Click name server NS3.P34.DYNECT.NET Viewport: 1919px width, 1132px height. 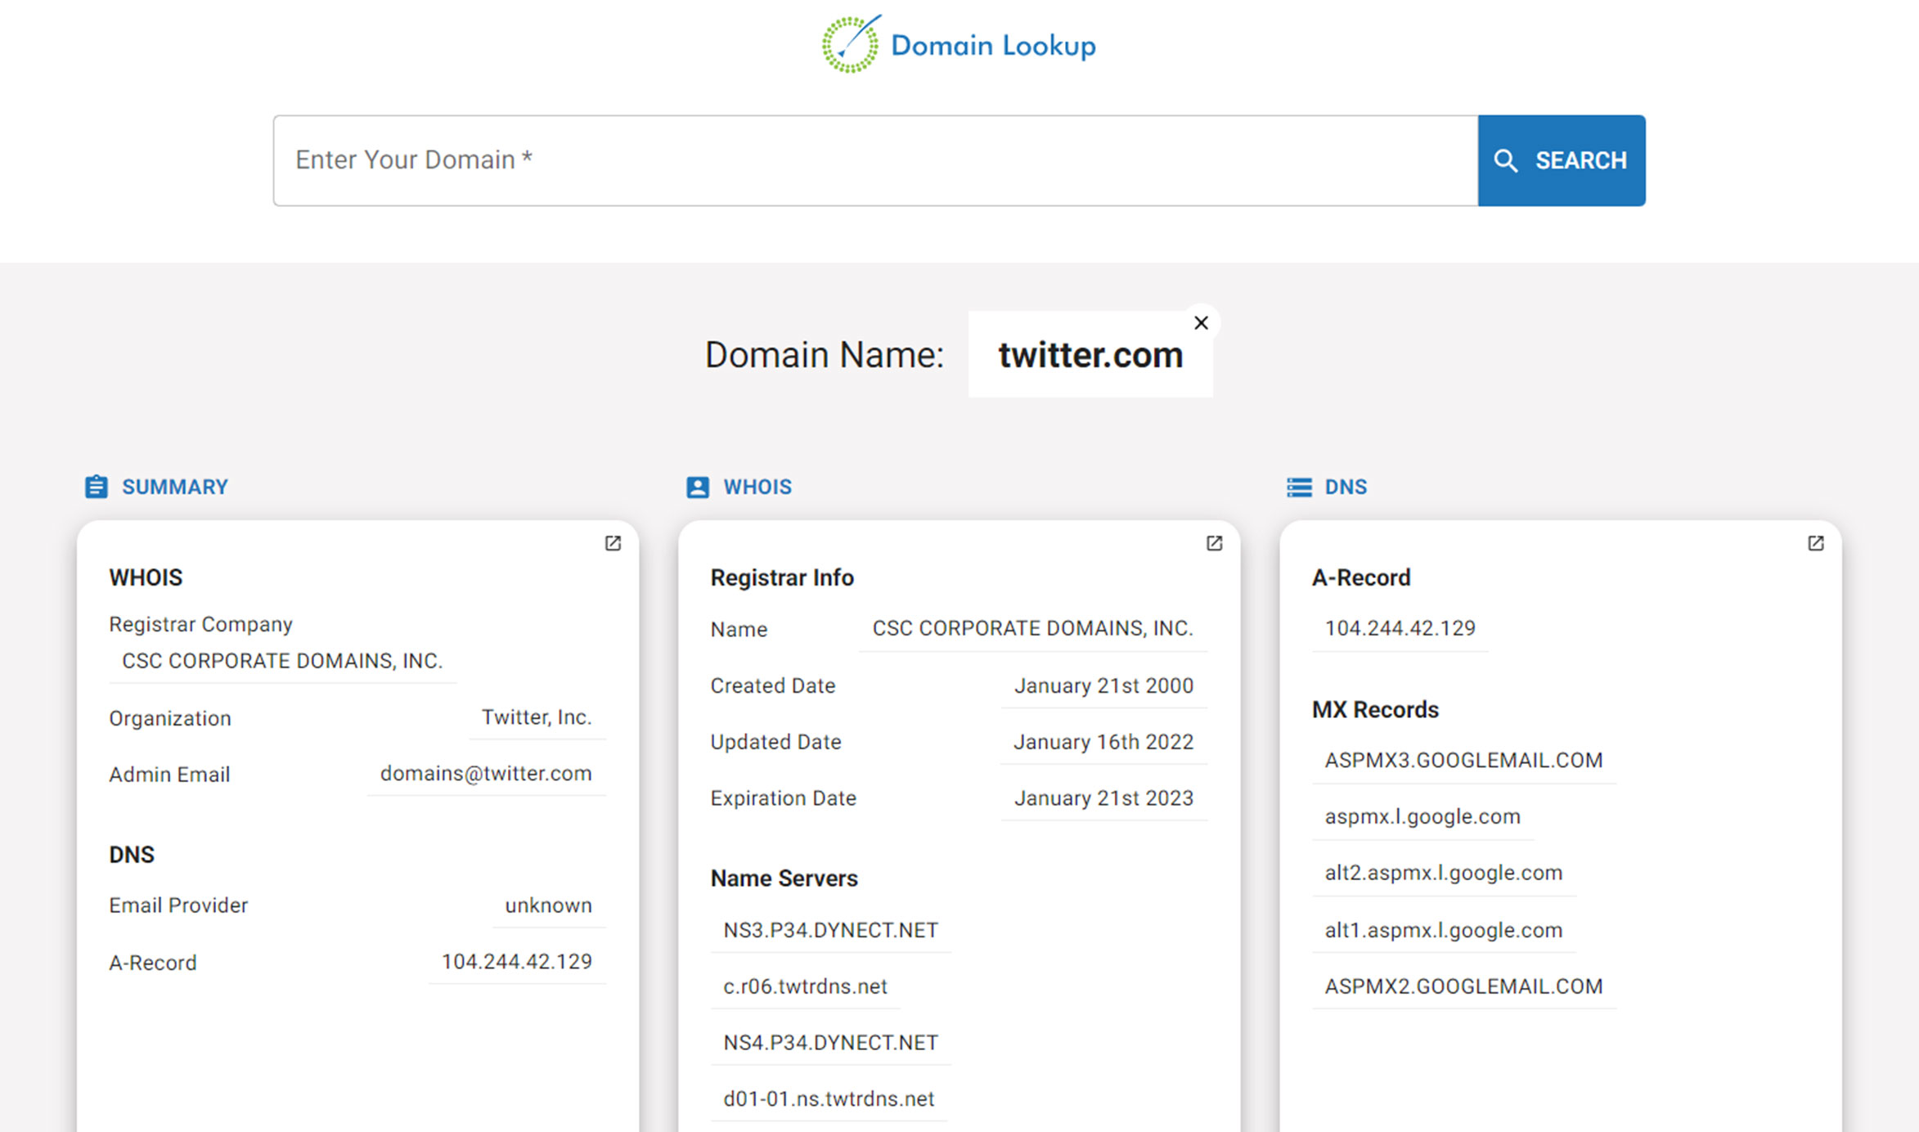(830, 931)
